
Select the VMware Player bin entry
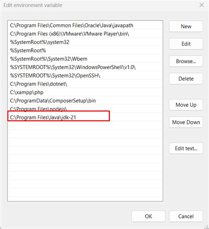[85, 34]
